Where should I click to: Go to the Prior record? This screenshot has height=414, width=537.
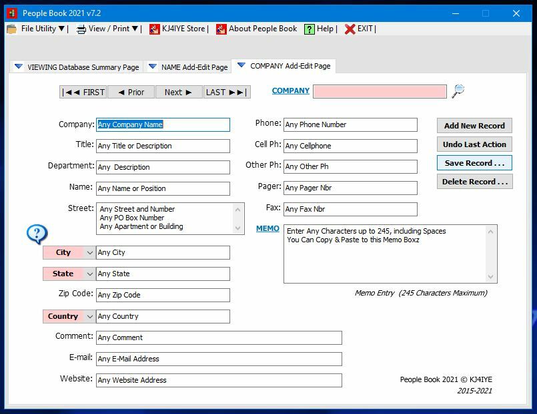point(131,93)
